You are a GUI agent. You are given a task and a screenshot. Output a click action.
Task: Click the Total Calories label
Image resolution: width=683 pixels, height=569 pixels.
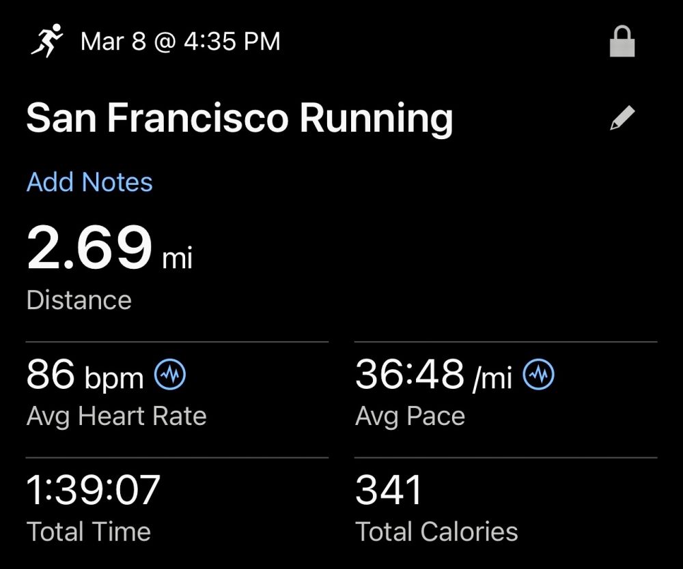(x=436, y=531)
